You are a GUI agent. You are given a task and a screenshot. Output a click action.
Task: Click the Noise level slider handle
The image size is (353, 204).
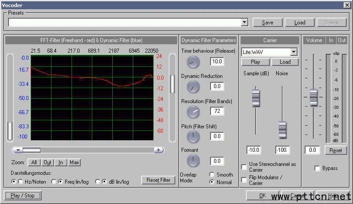[282, 130]
